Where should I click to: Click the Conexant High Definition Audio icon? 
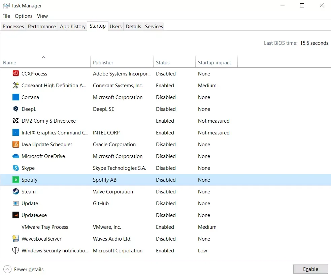coord(15,85)
